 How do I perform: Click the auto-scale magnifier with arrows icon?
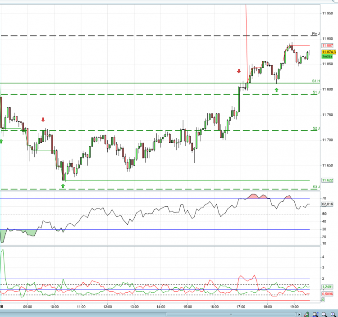click(315, 314)
